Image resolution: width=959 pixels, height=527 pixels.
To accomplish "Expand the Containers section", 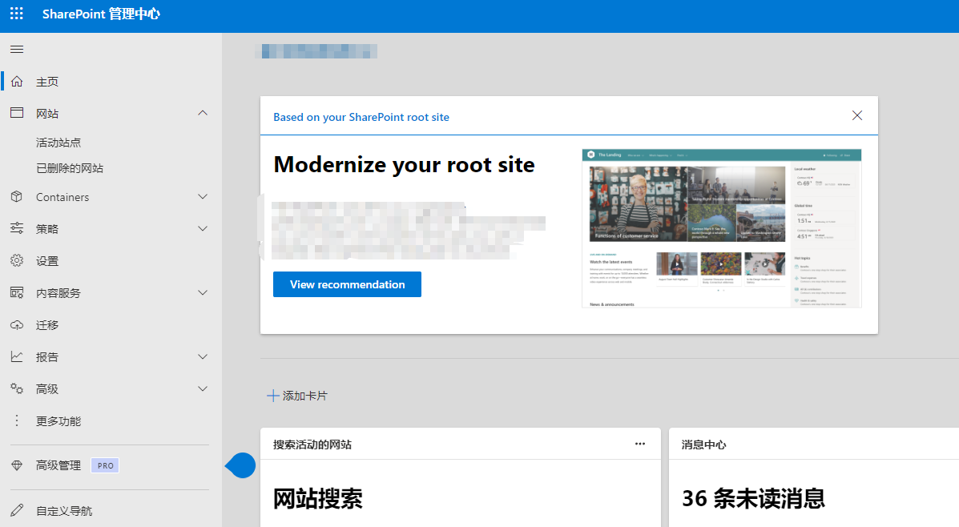I will tap(203, 197).
